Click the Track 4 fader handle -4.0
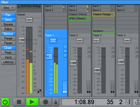 pos(121,62)
